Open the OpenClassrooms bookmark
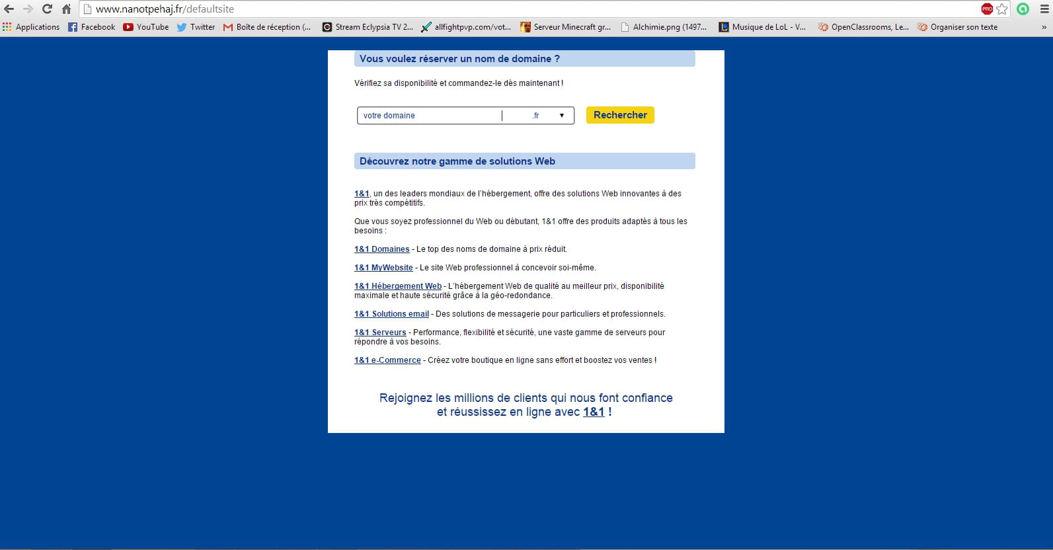Viewport: 1053px width, 550px height. point(863,27)
